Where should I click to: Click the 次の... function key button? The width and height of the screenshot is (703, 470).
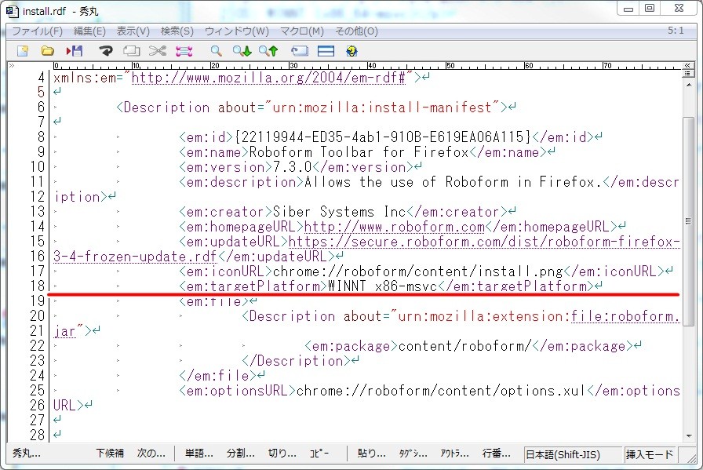pos(151,454)
